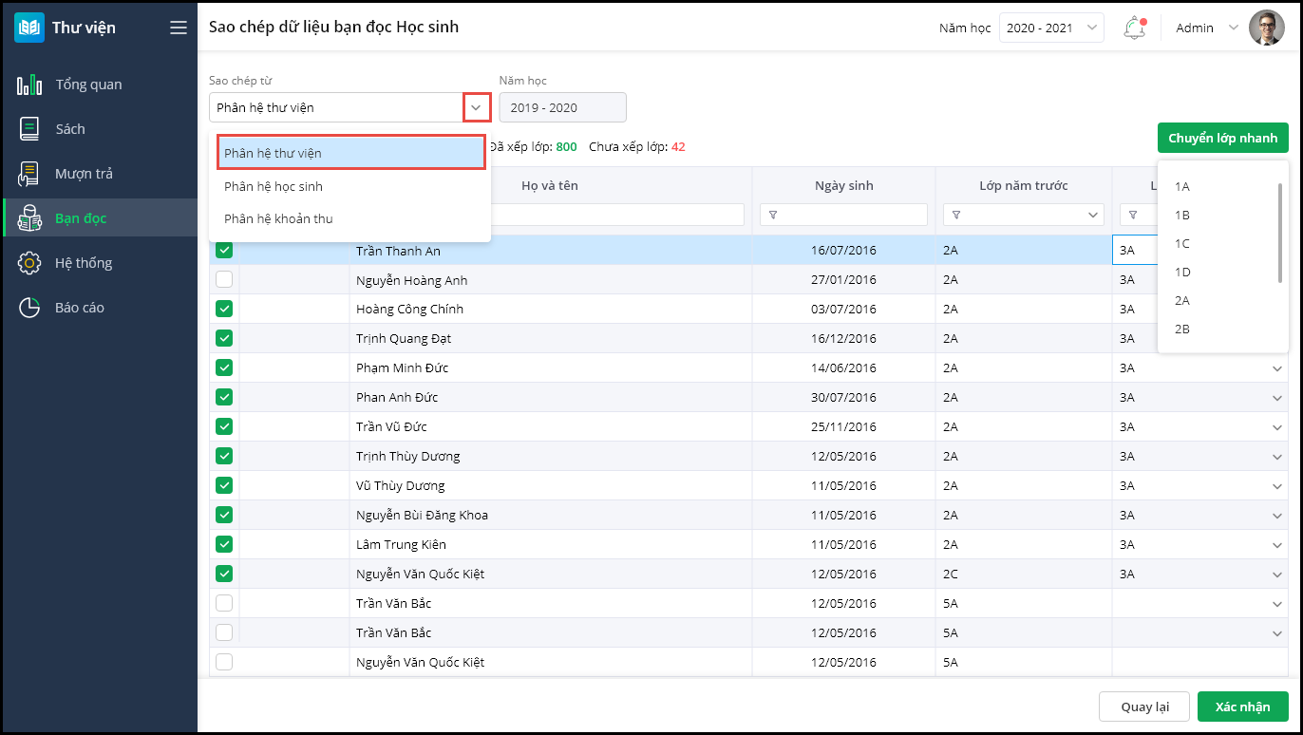Open the notification bell icon
1303x735 pixels.
(1134, 28)
